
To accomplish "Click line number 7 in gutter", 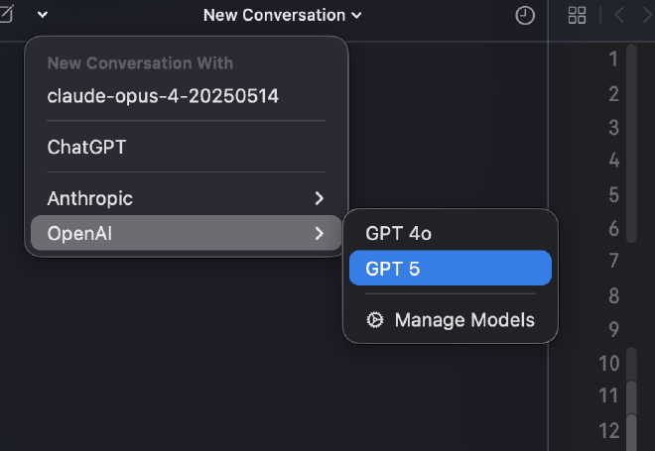I will [x=613, y=261].
